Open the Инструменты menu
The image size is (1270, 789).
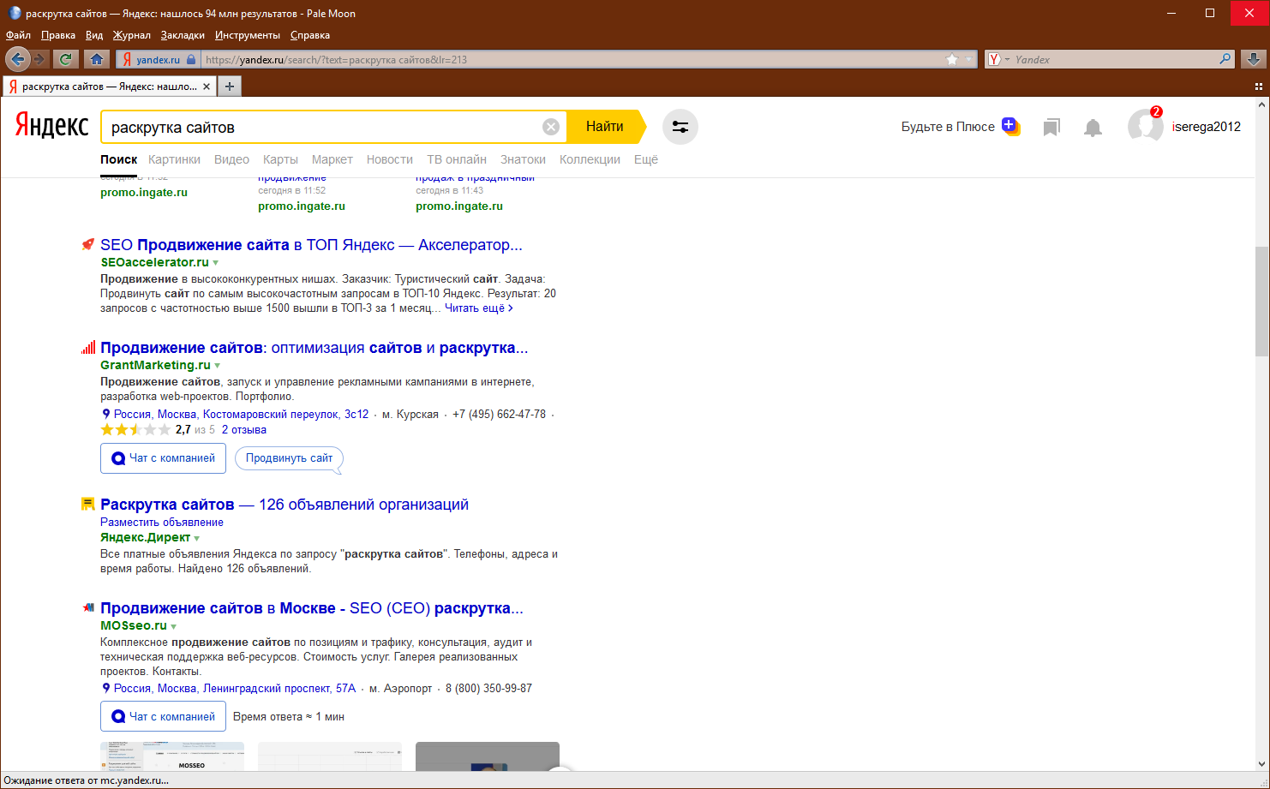(x=248, y=35)
